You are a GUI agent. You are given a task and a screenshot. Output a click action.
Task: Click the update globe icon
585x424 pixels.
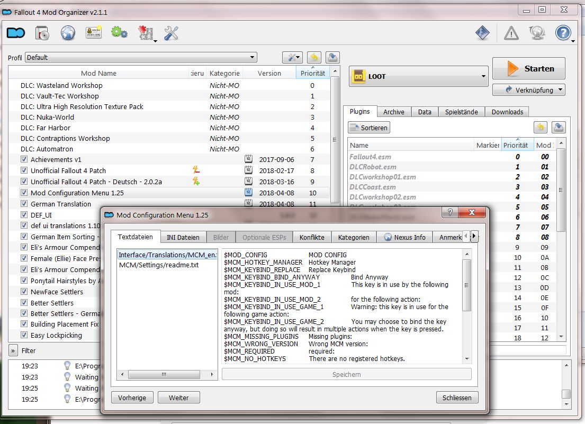tap(537, 33)
